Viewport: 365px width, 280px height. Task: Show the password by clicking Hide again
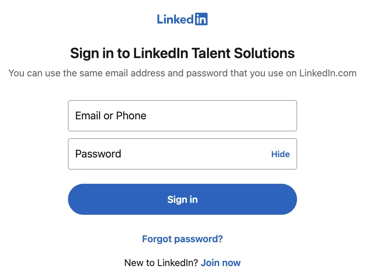tap(280, 154)
